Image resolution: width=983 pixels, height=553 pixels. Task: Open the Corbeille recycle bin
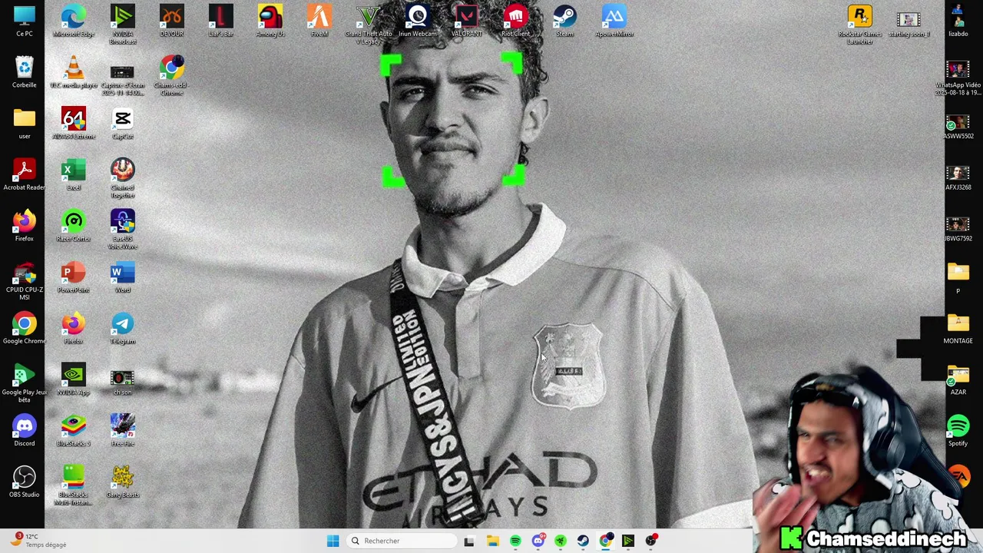[25, 71]
